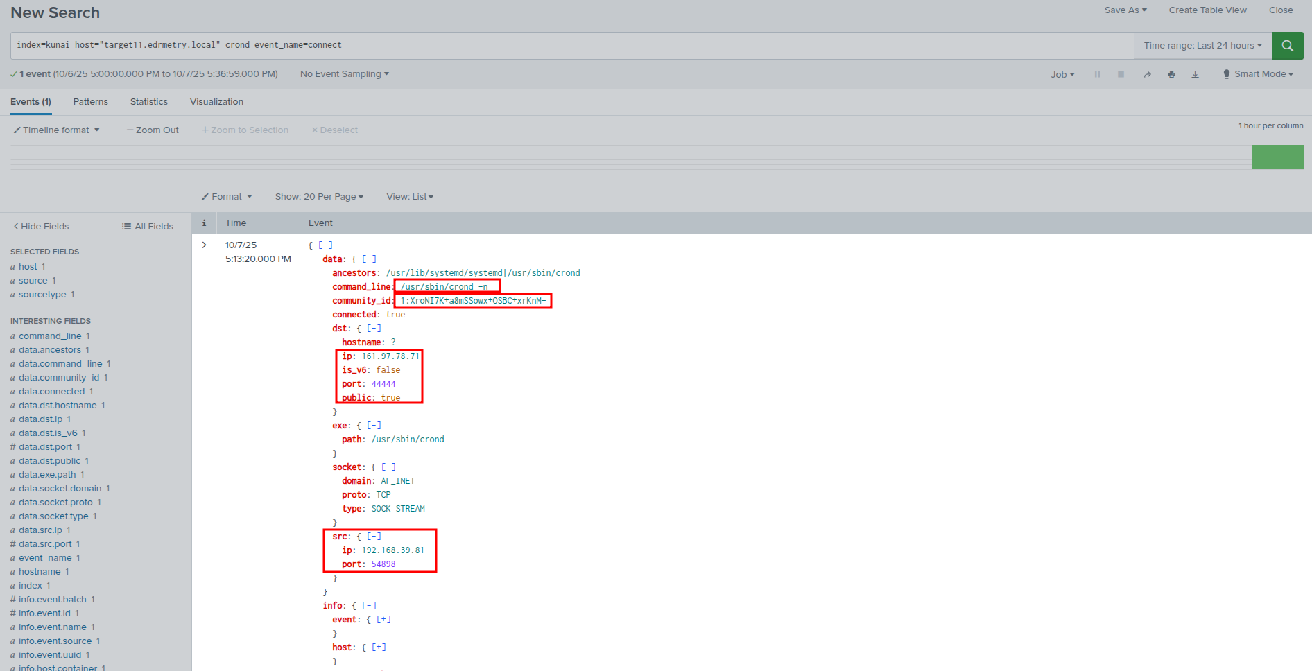1312x671 pixels.
Task: Click the stop job icon
Action: click(x=1121, y=74)
